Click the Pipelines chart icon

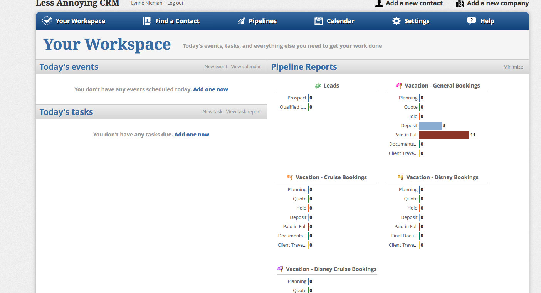241,20
